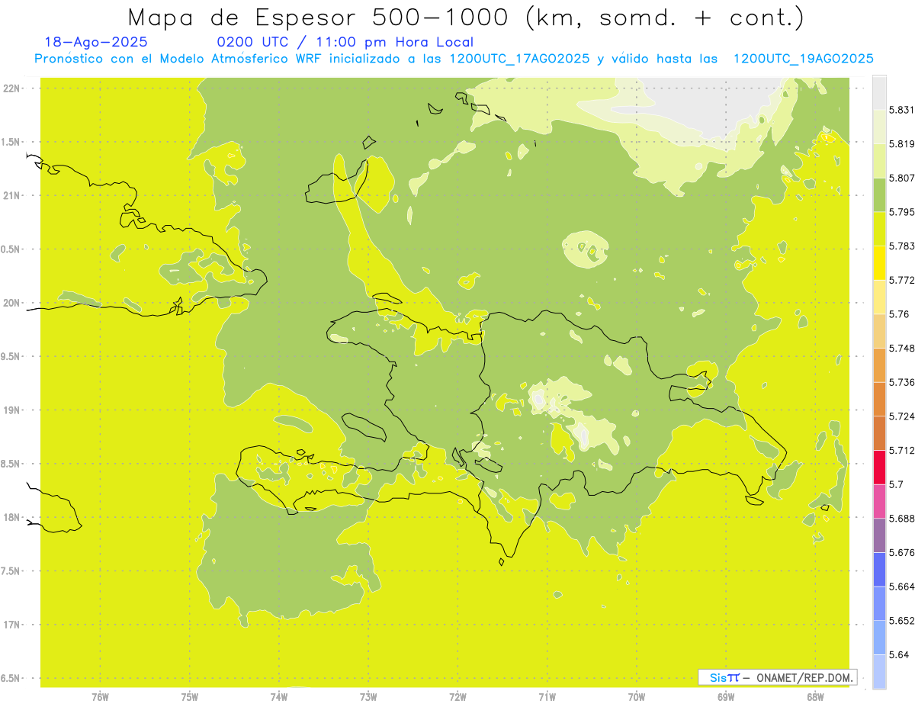This screenshot has width=915, height=707.
Task: Click the 5.64 value on the color scale
Action: [x=899, y=654]
